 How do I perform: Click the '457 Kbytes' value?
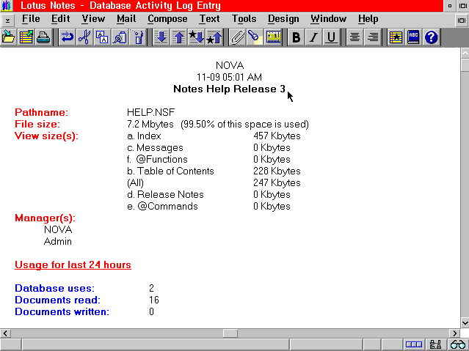277,136
